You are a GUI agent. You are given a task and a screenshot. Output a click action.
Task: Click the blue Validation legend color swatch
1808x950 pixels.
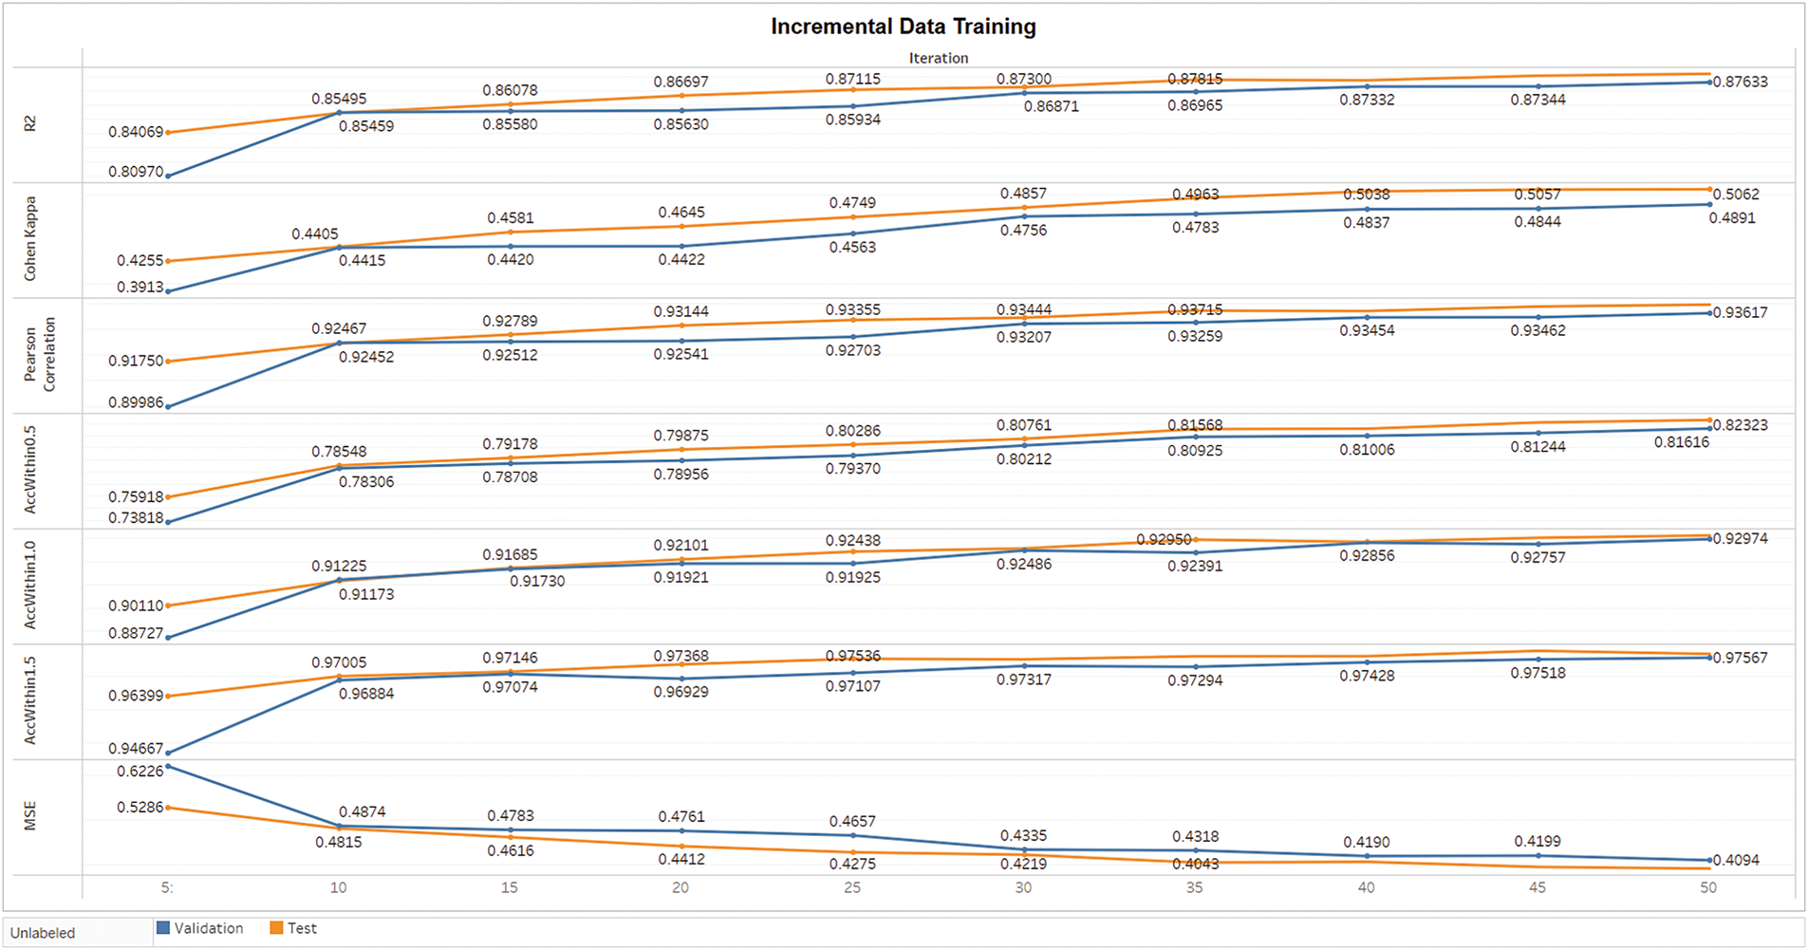coord(162,928)
